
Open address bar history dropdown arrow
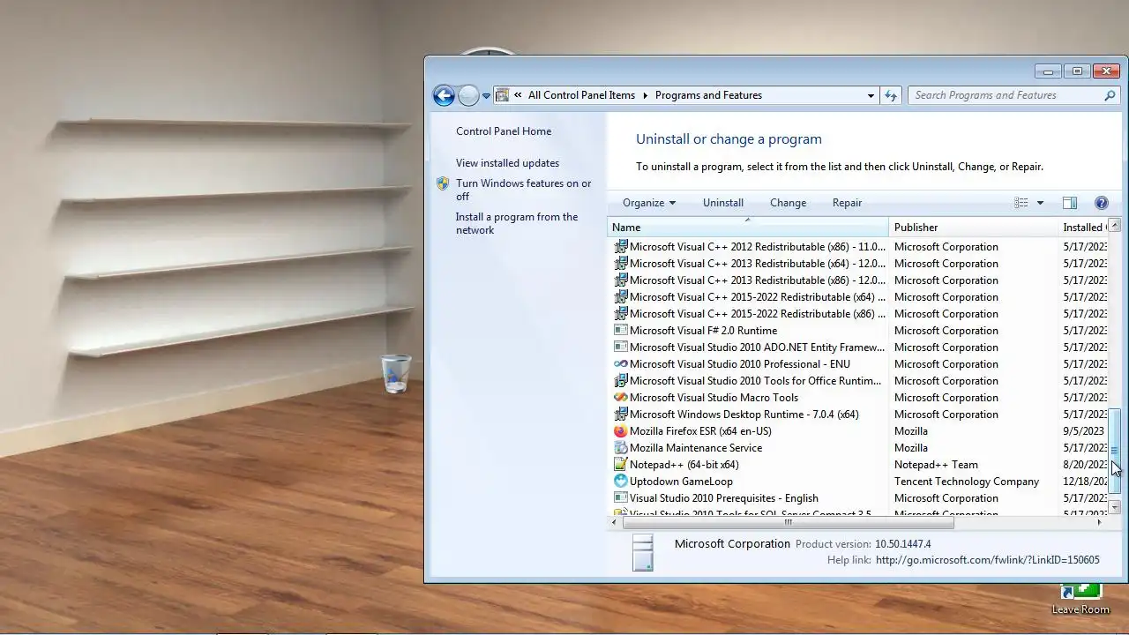pos(871,95)
